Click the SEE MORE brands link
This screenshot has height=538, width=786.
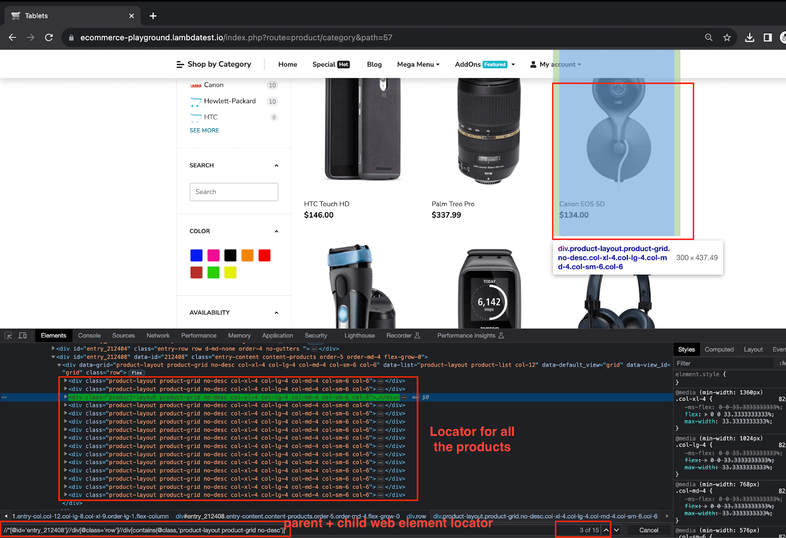[204, 130]
